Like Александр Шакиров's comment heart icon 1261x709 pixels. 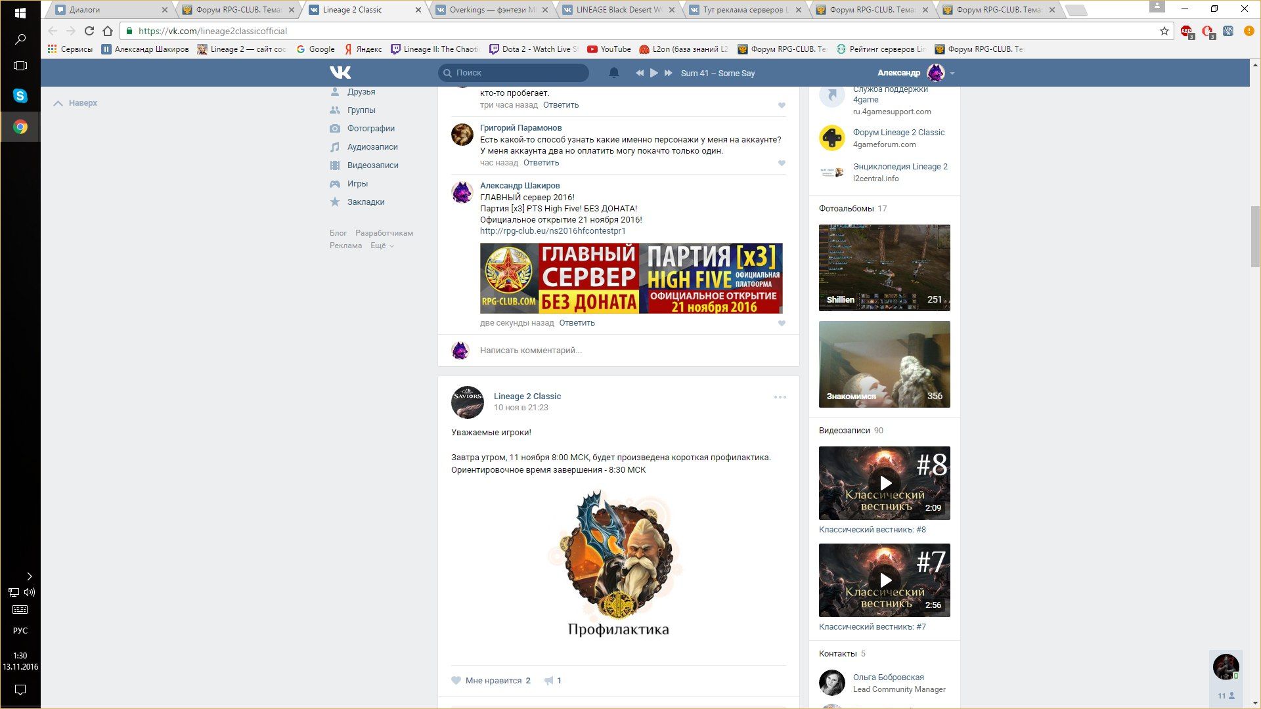pos(782,324)
